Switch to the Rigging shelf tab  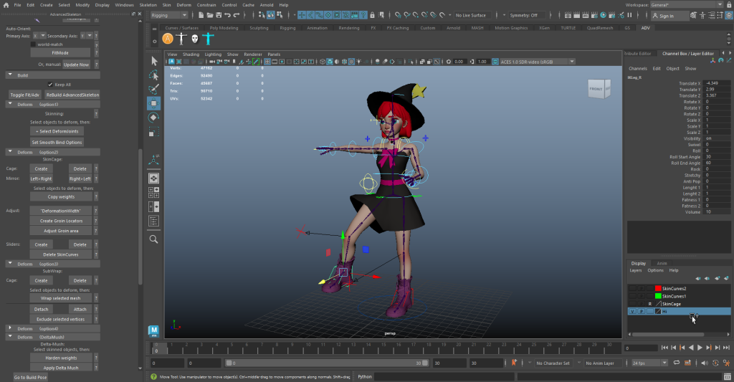[x=287, y=28]
